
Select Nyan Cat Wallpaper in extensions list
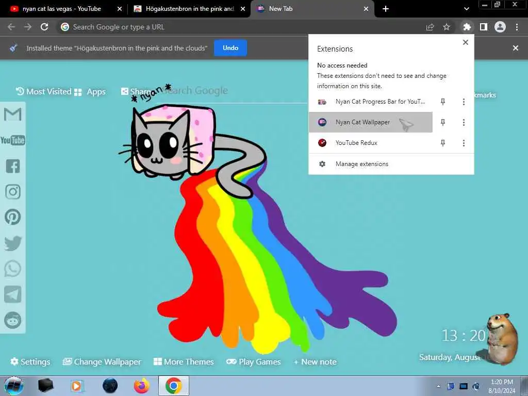click(370, 122)
